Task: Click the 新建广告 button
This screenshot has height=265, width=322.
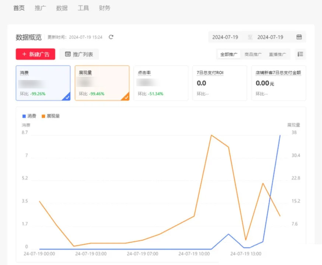Action: coord(35,54)
